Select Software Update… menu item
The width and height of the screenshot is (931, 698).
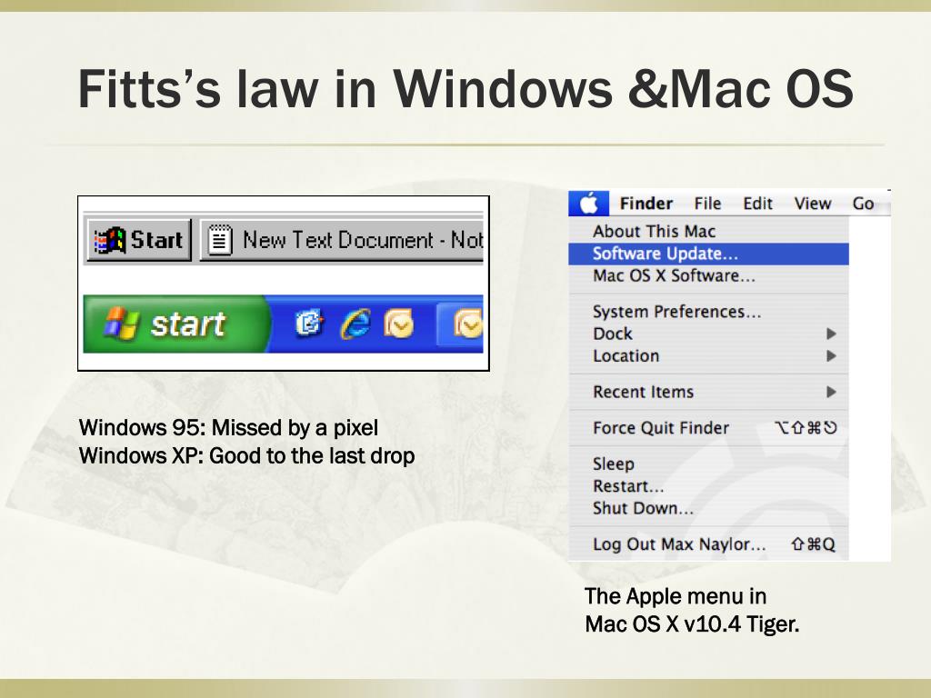coord(708,254)
